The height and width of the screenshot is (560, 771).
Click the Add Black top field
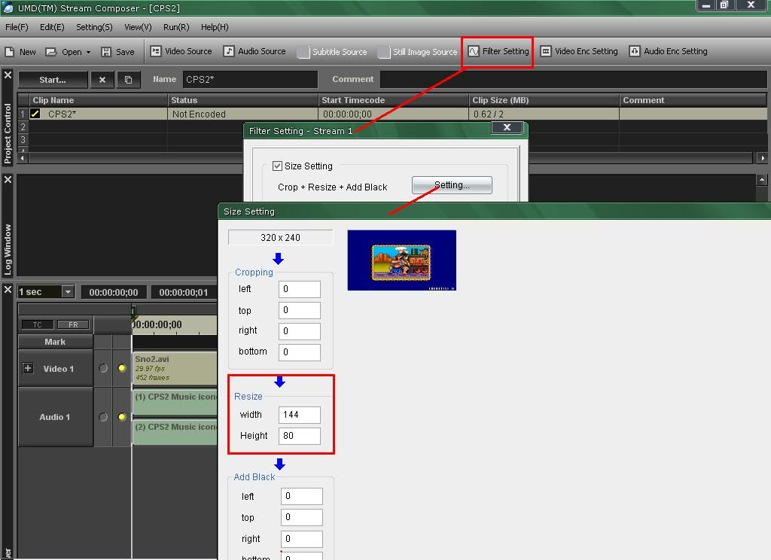(x=302, y=518)
